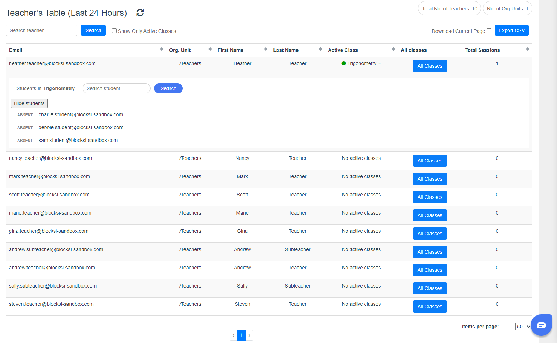This screenshot has height=343, width=557.
Task: Click Search button for students in Trigonometry
Action: [x=168, y=88]
